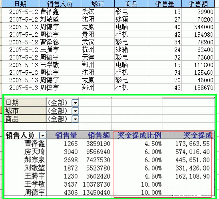Click the sales amount cell 46000
Screen dimensions: 219x199
[x=205, y=80]
